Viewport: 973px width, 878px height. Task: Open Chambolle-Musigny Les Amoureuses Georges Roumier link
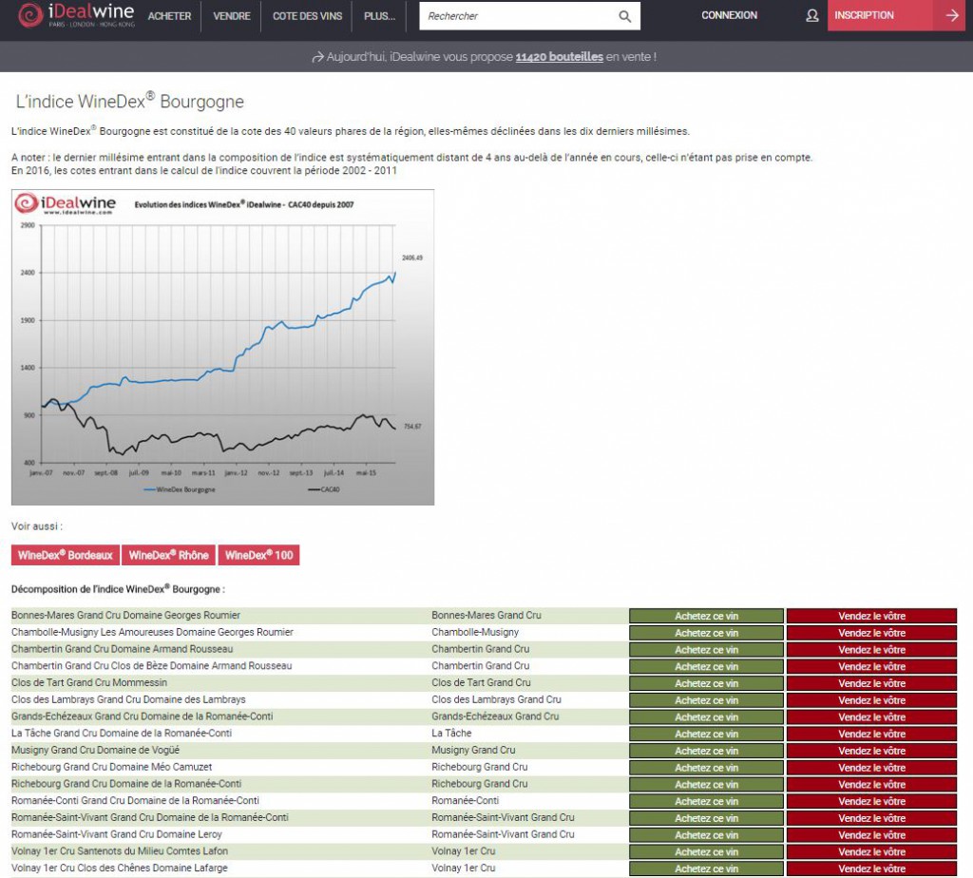(152, 632)
